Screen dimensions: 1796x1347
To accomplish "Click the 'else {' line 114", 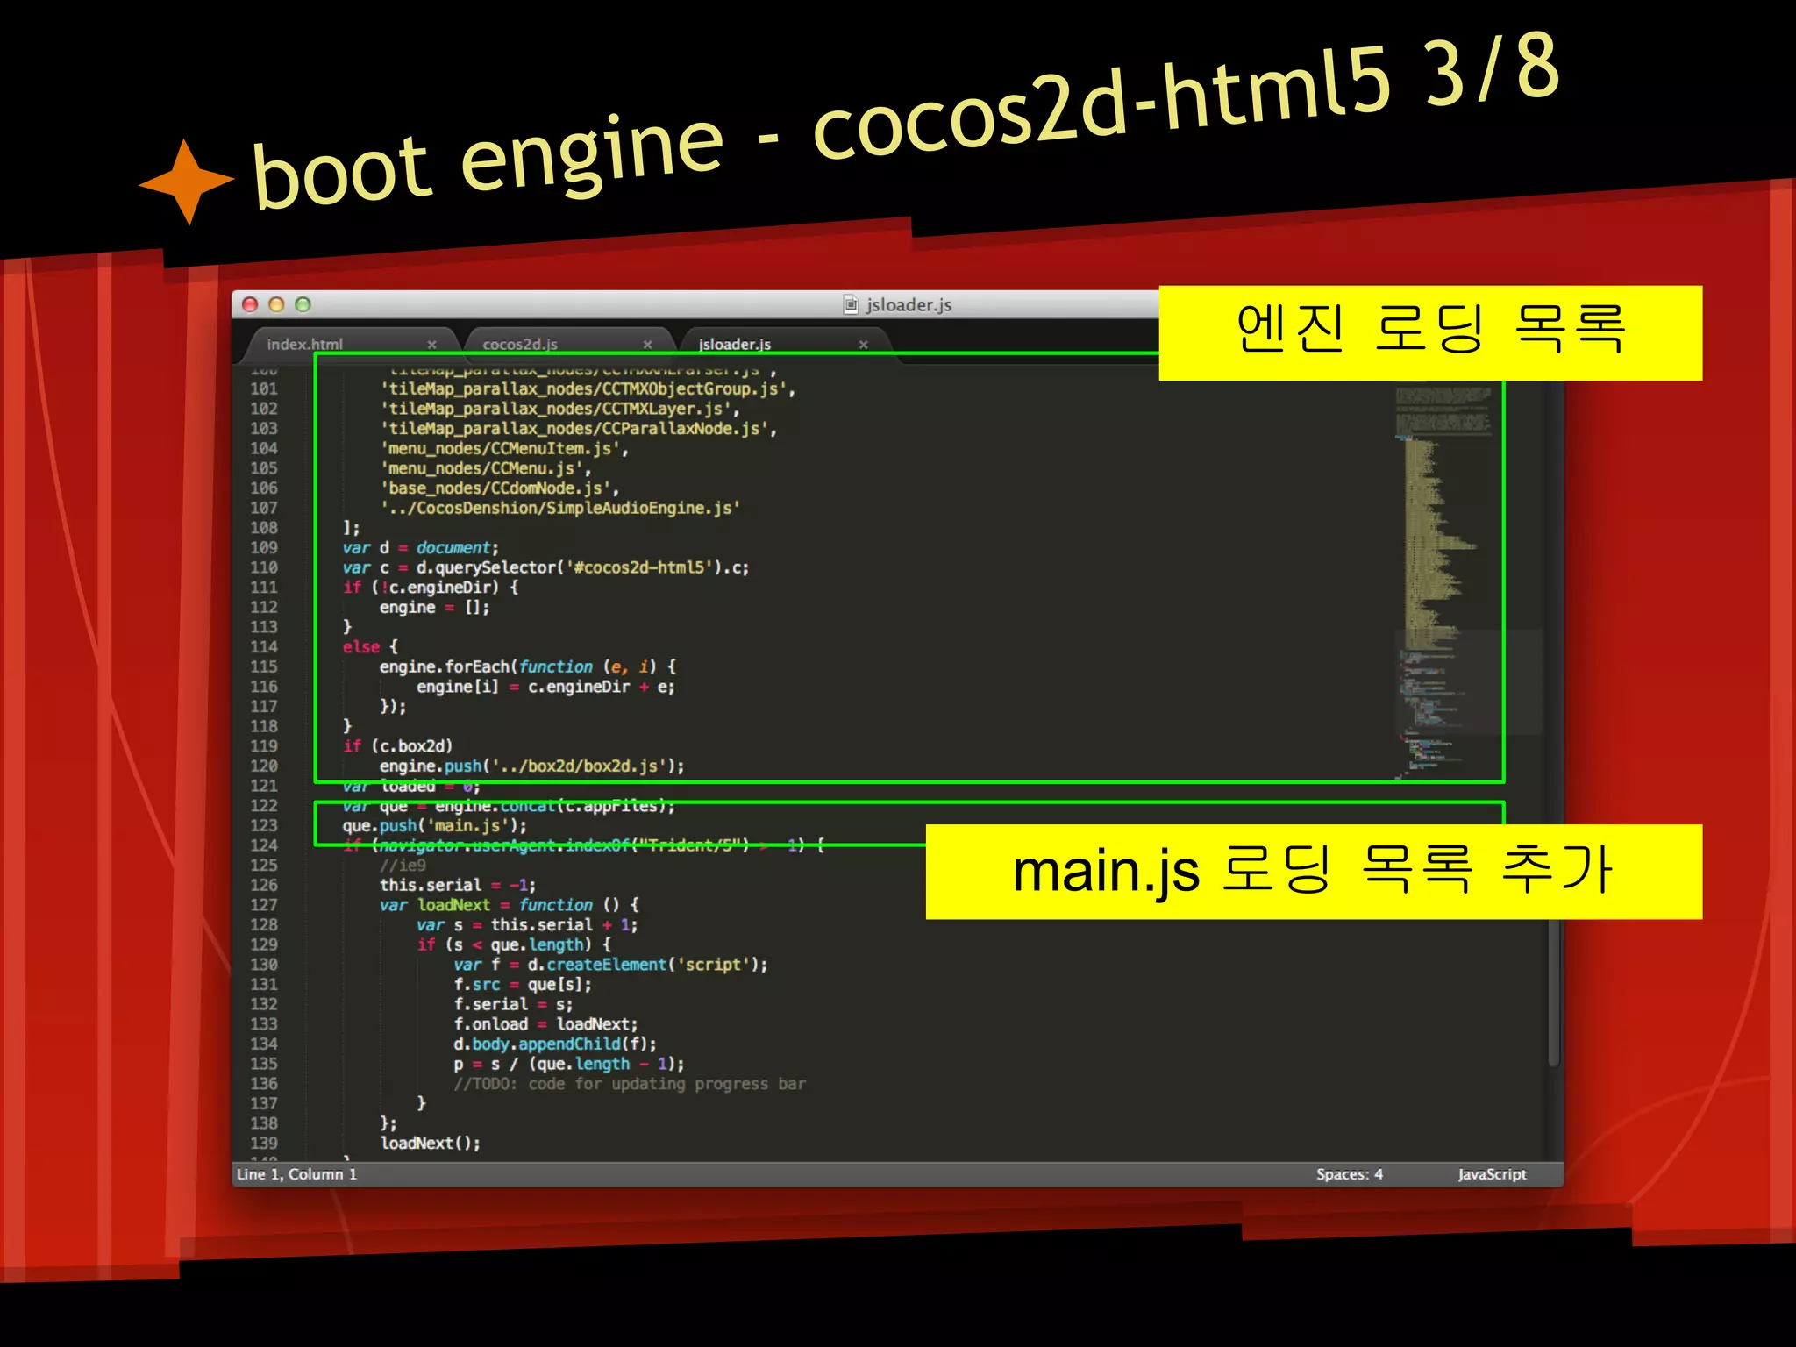I will click(x=370, y=646).
